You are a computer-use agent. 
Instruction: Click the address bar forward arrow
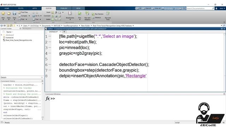(x=5, y=26)
